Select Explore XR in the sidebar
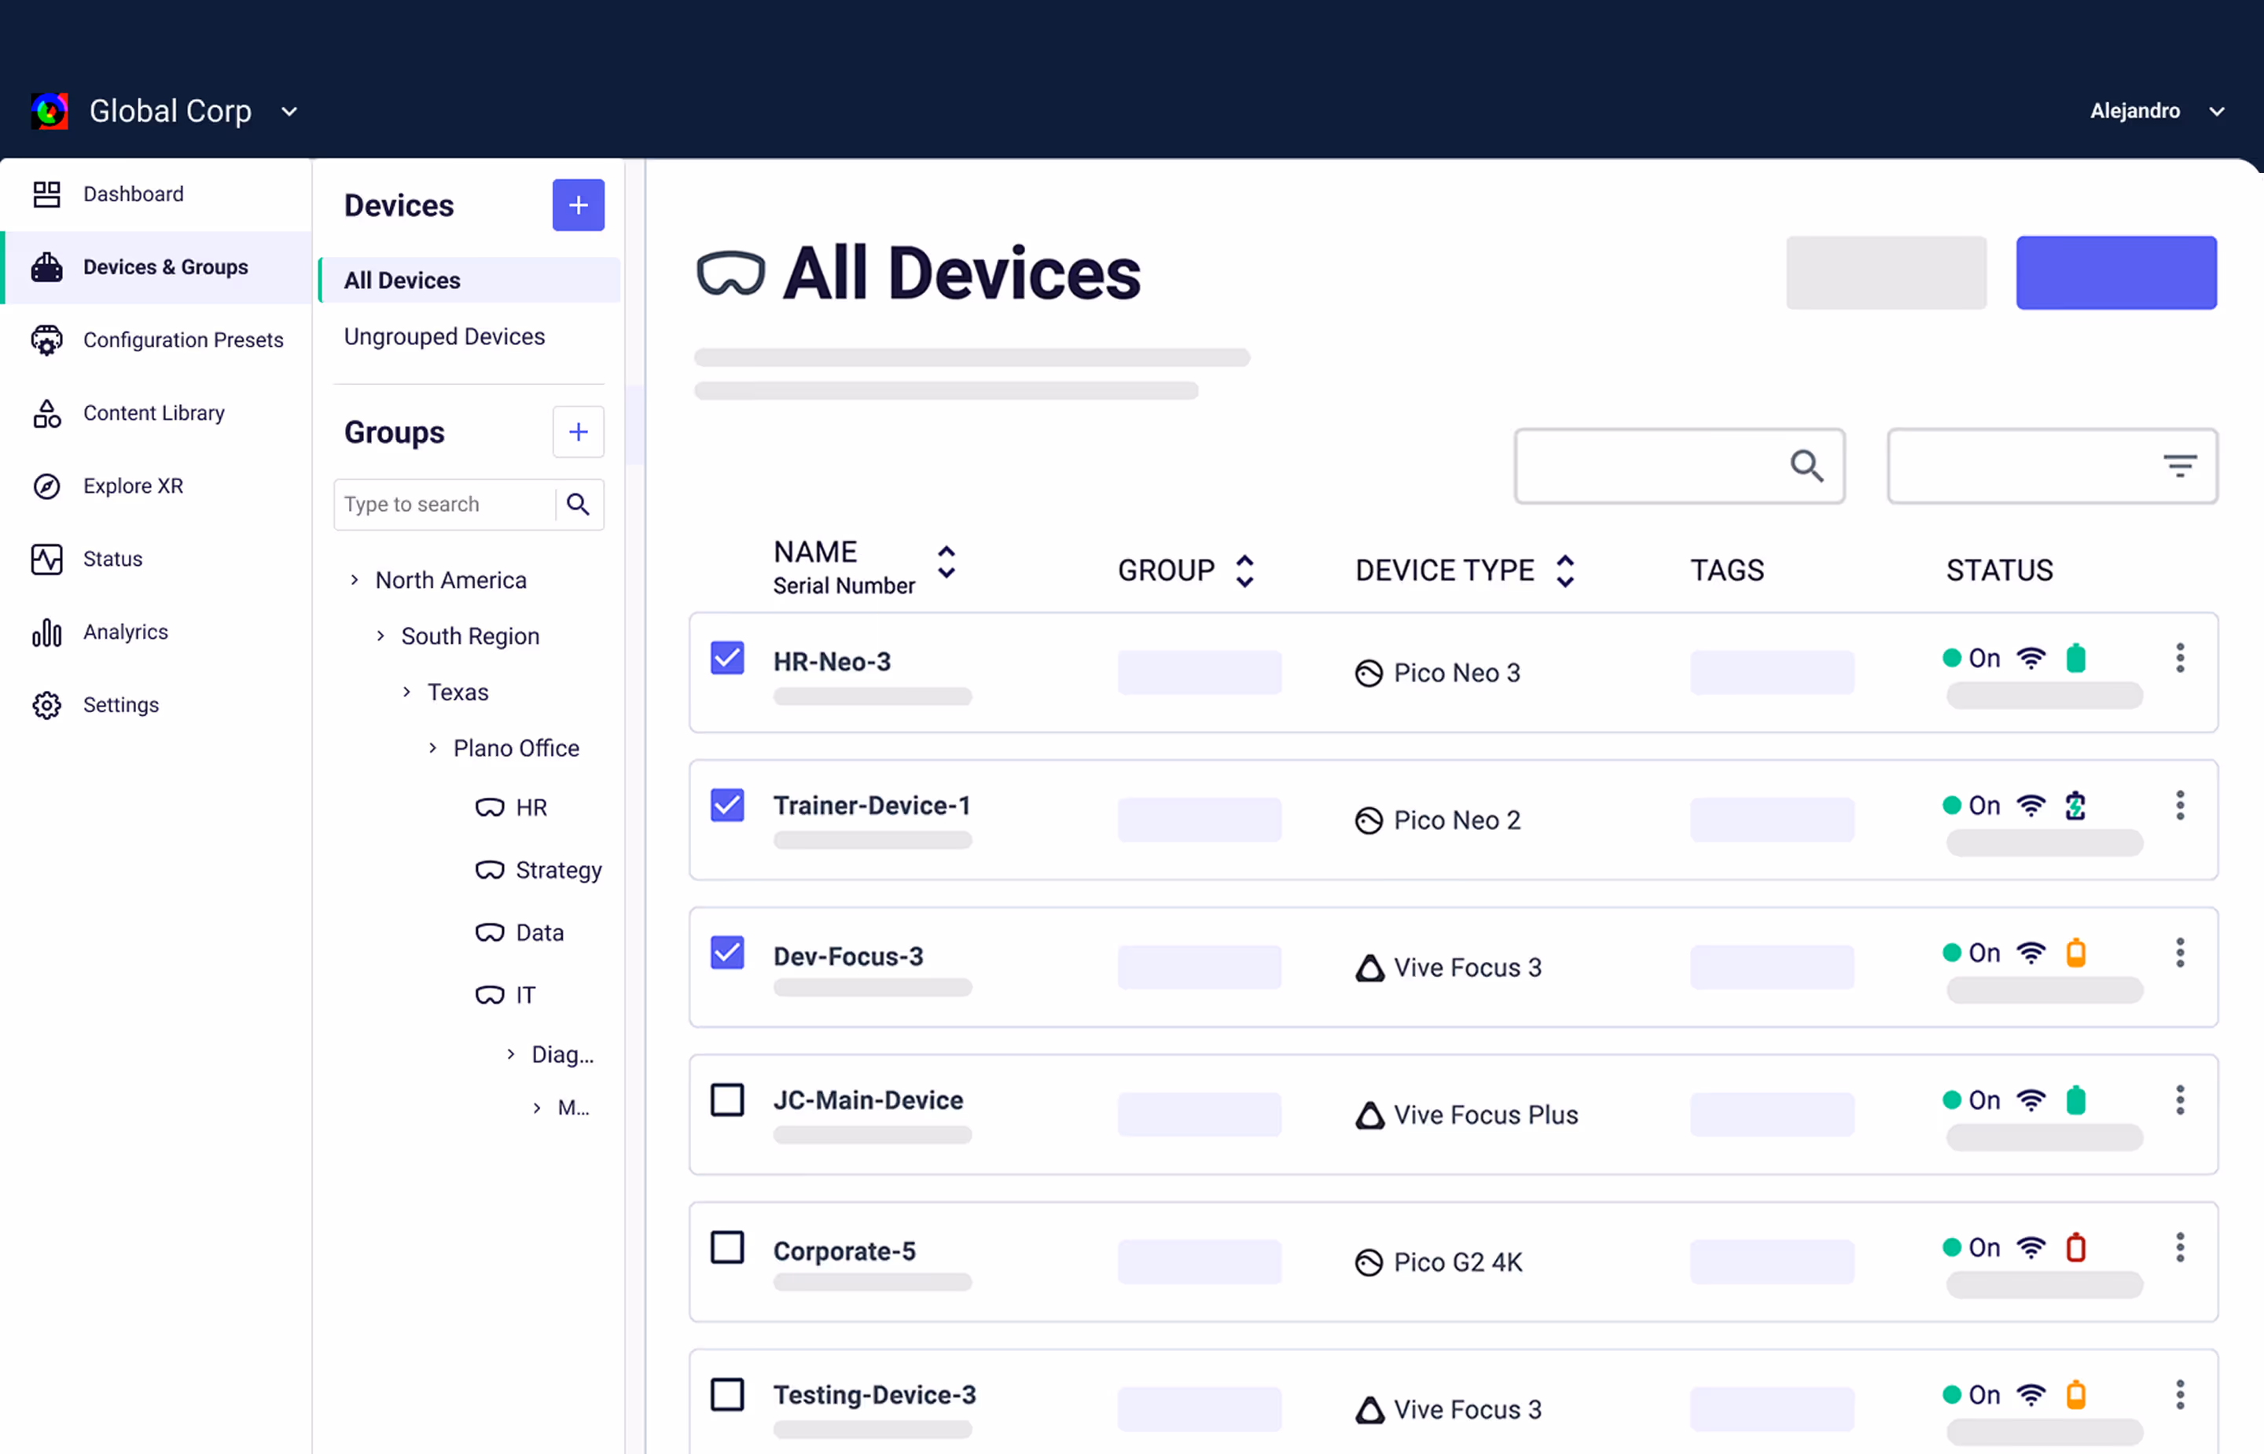This screenshot has width=2264, height=1454. pyautogui.click(x=133, y=485)
